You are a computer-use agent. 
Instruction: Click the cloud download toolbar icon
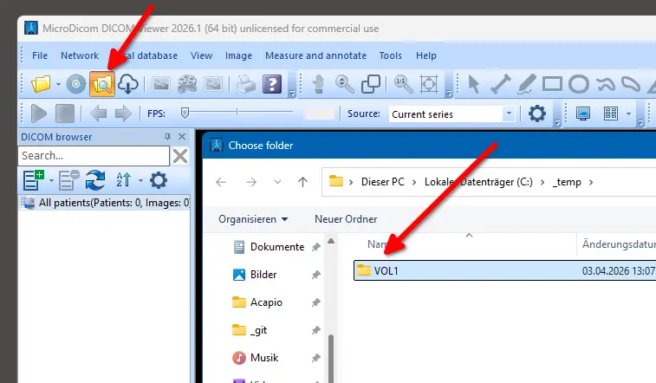[x=128, y=84]
